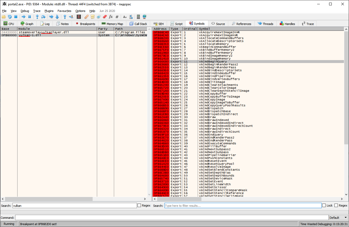Select the vulkan-1.dll module row
The image size is (349, 227).
coord(30,35)
